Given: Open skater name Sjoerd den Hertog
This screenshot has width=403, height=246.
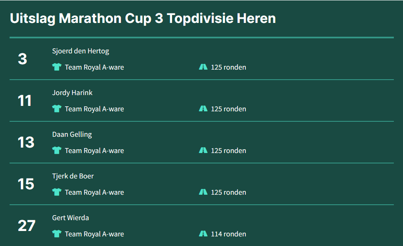Looking at the screenshot, I should pos(80,51).
